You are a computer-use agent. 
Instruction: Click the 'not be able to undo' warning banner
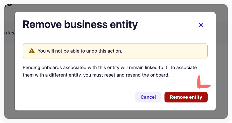pos(115,51)
